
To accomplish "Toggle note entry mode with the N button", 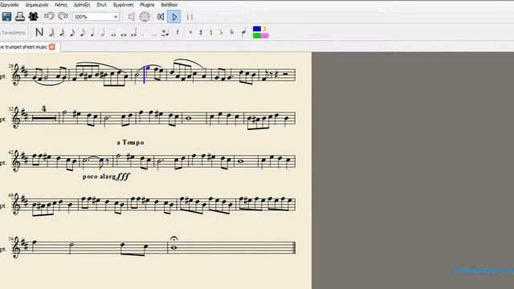I will (x=39, y=32).
